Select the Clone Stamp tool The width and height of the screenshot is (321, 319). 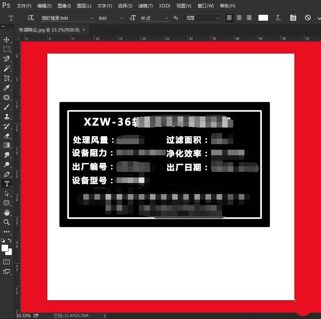(7, 116)
